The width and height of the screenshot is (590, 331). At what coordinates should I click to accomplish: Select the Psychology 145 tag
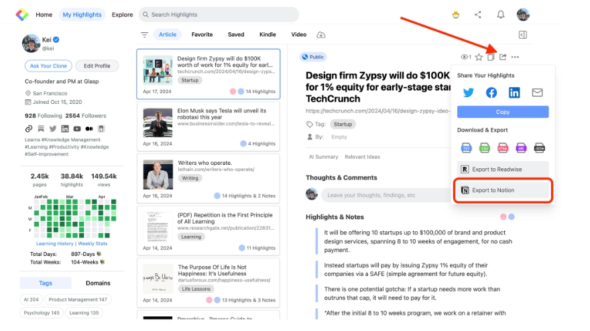click(42, 313)
